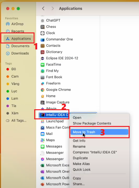
Task: Click the Font Book icon
Action: pyautogui.click(x=42, y=77)
